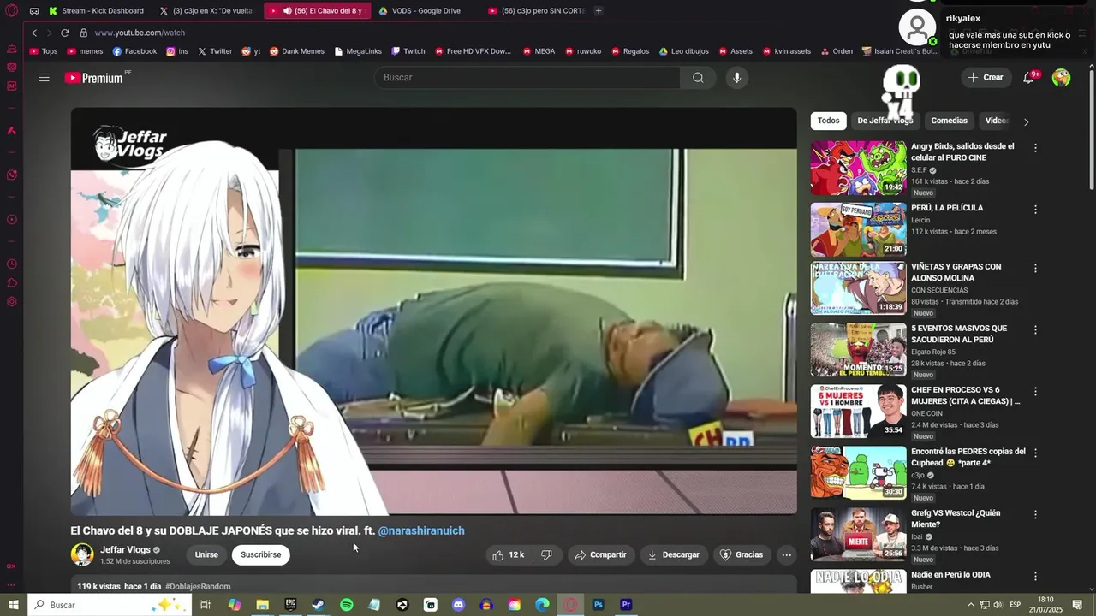This screenshot has width=1096, height=616.
Task: Open Premiere Pro from the taskbar
Action: click(626, 605)
